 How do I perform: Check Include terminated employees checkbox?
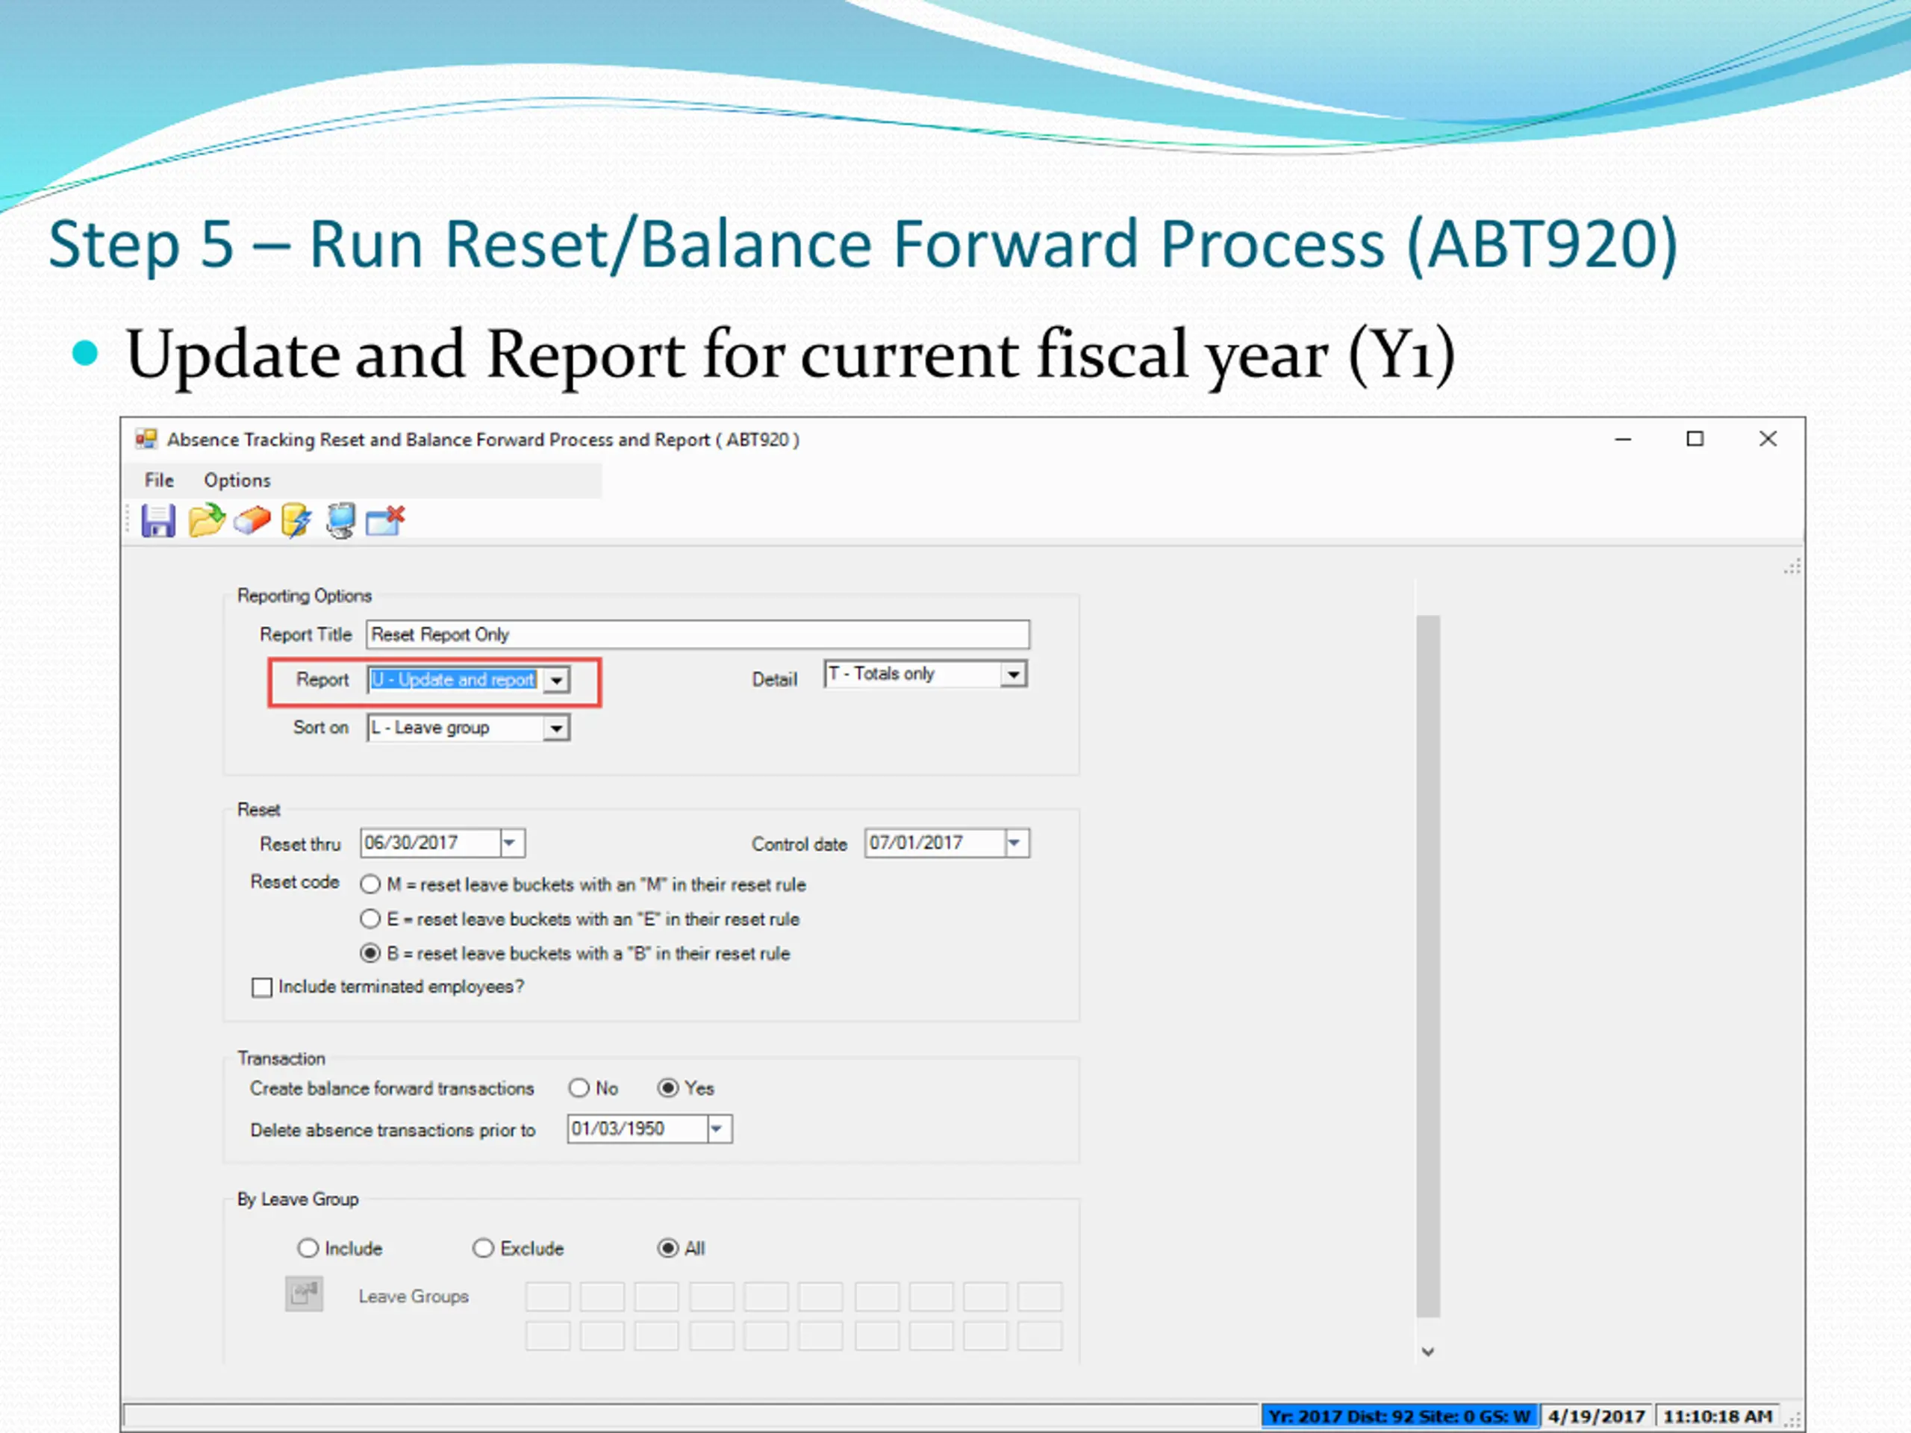coord(262,987)
